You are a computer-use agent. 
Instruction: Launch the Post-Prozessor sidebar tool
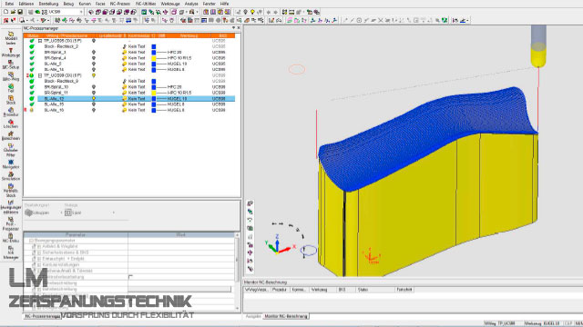[x=10, y=224]
